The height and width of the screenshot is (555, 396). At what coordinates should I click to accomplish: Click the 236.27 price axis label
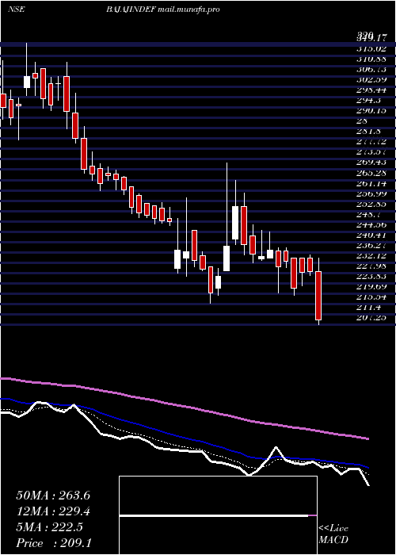[371, 245]
